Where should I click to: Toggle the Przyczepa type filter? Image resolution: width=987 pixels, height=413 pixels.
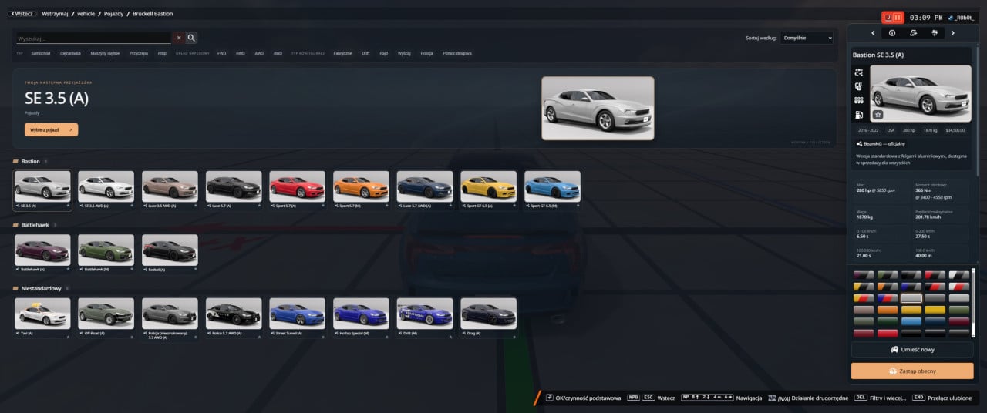click(139, 53)
